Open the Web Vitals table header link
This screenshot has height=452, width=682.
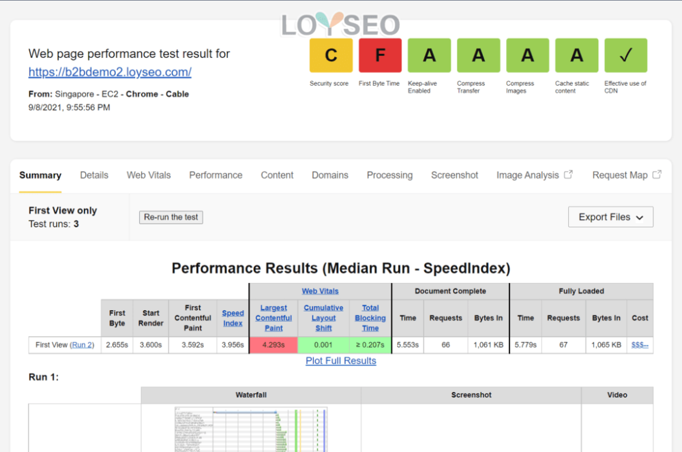pos(320,291)
